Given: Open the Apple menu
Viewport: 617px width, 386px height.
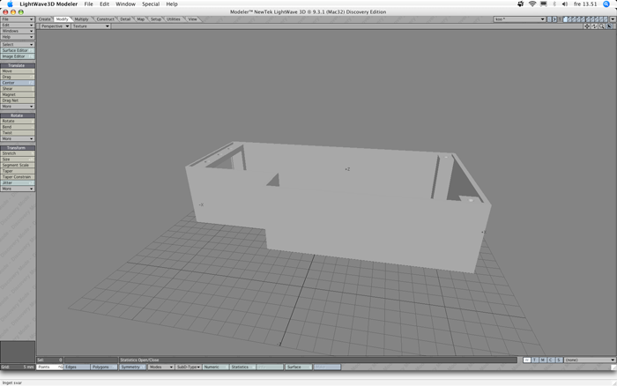Looking at the screenshot, I should point(10,4).
